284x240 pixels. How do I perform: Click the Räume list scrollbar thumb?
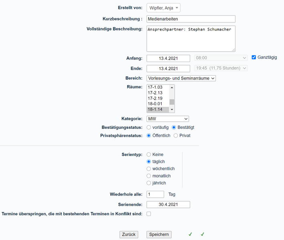coord(172,102)
